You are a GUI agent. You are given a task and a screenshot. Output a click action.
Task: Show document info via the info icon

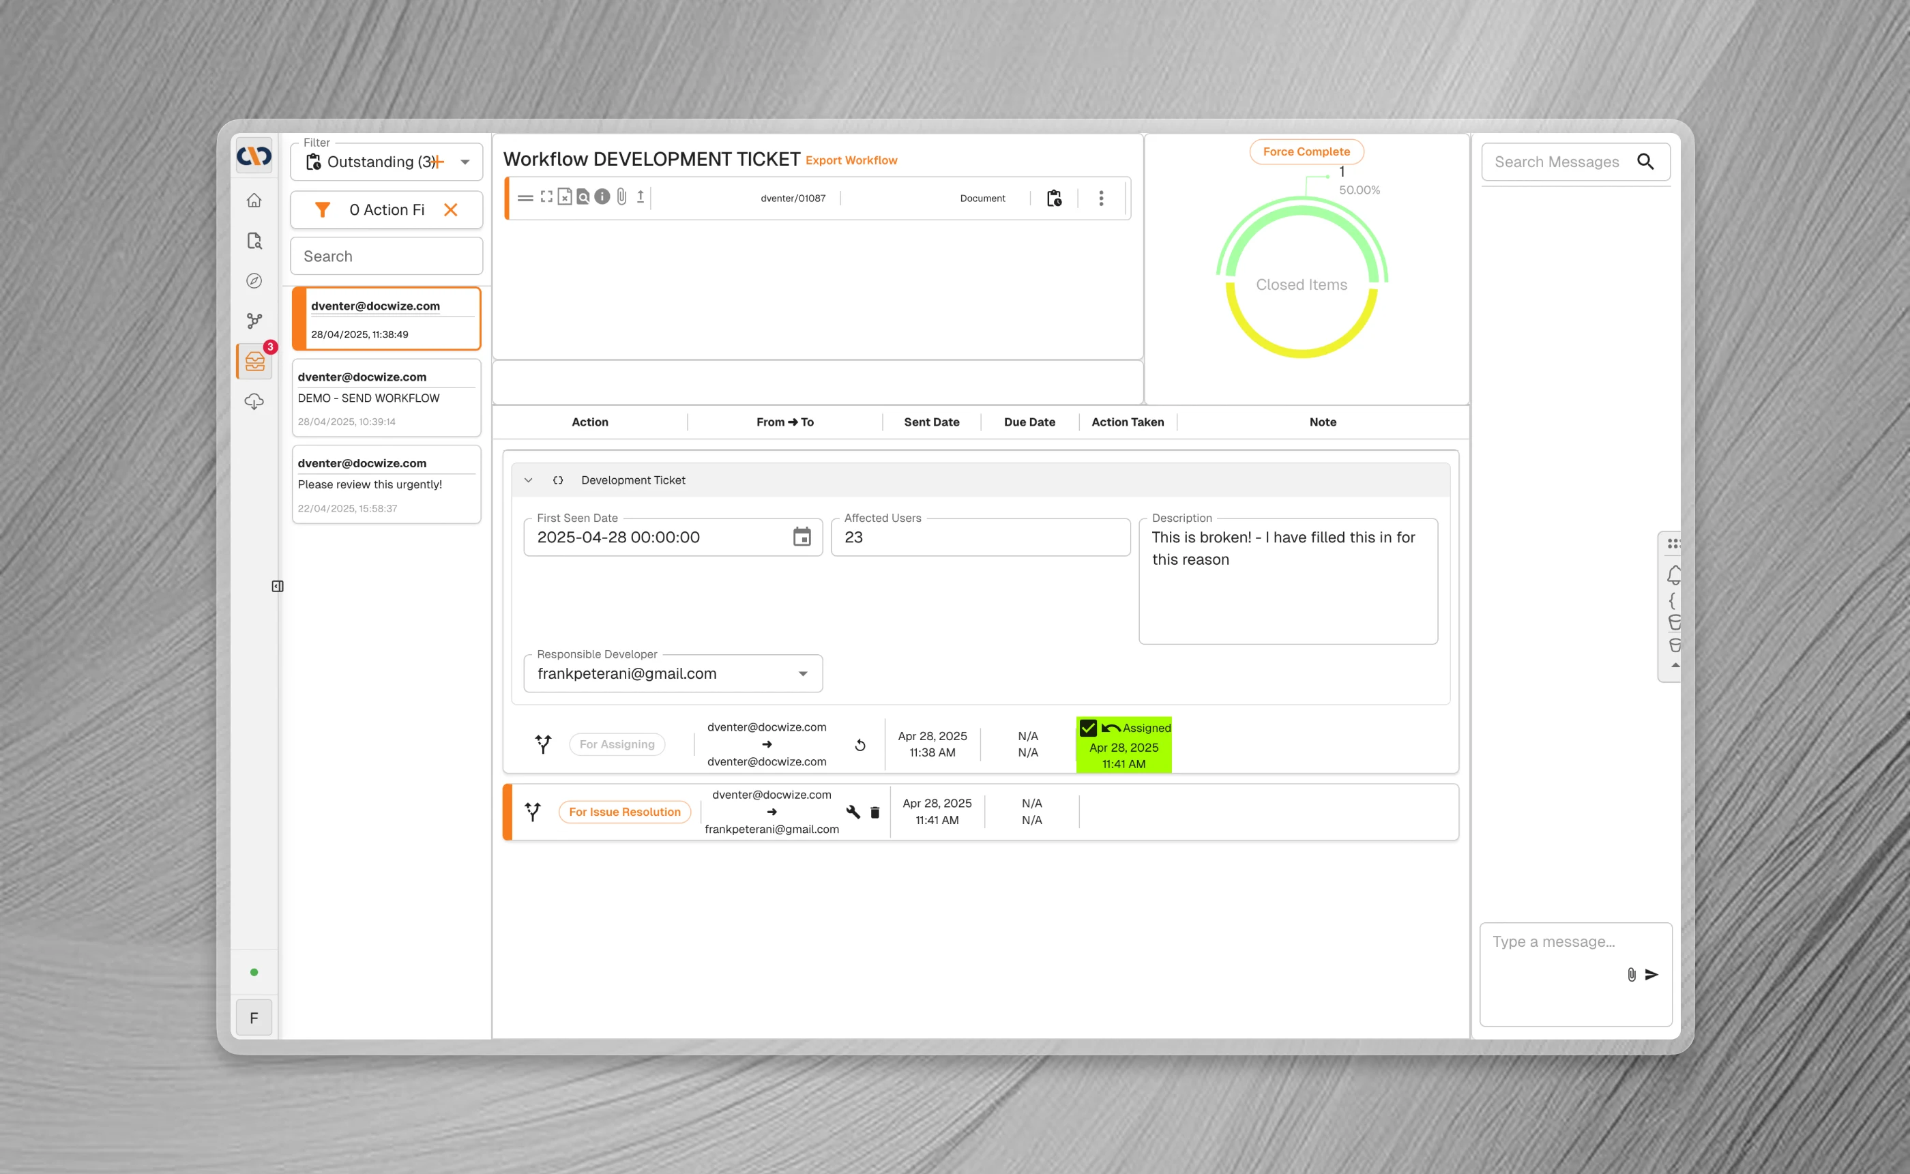coord(602,197)
